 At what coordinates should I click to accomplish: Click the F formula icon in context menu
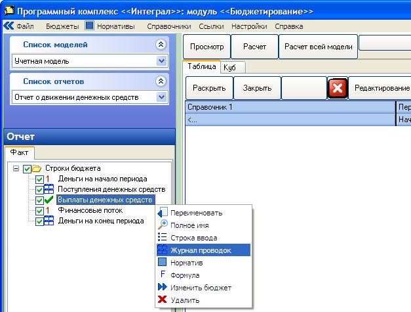tap(163, 274)
